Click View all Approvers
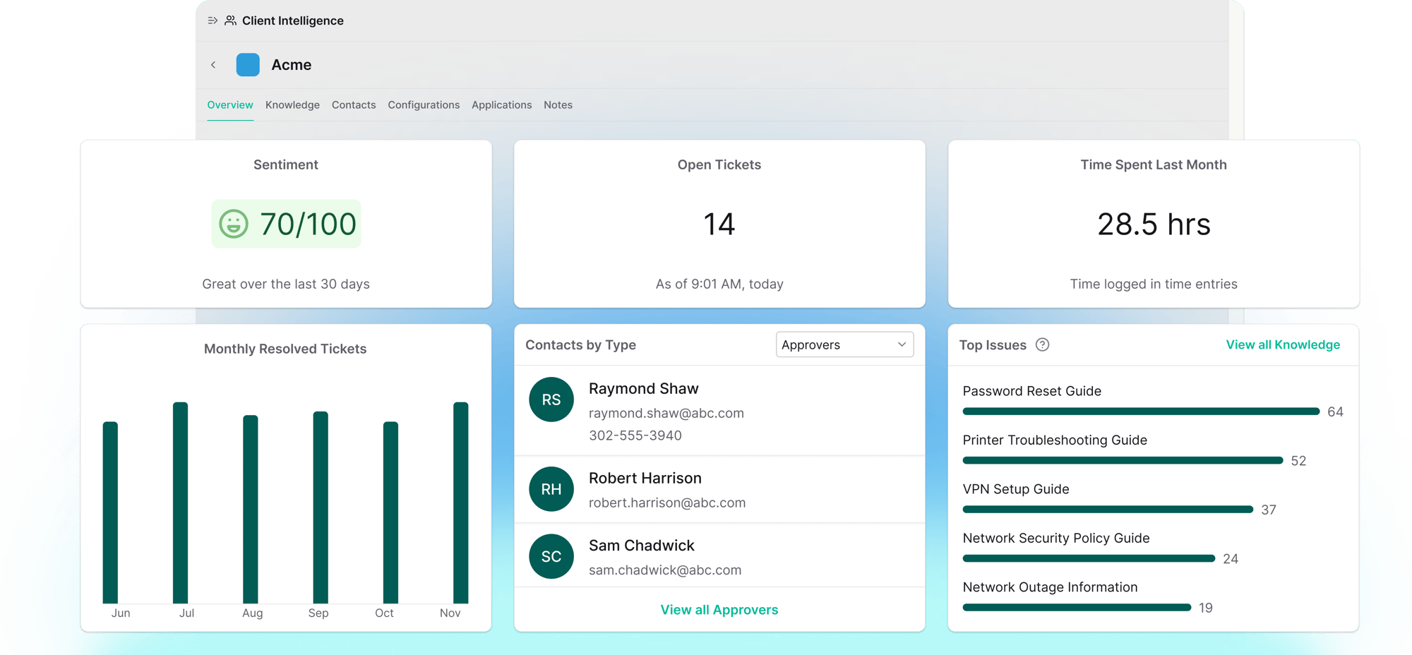Screen dimensions: 1412x655 pyautogui.click(x=719, y=609)
